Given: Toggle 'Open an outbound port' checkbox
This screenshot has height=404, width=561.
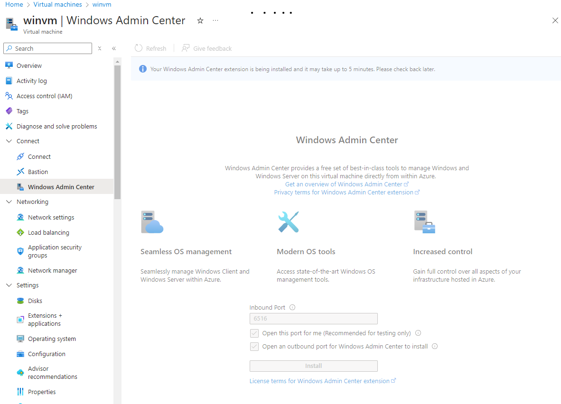Looking at the screenshot, I should pos(254,347).
